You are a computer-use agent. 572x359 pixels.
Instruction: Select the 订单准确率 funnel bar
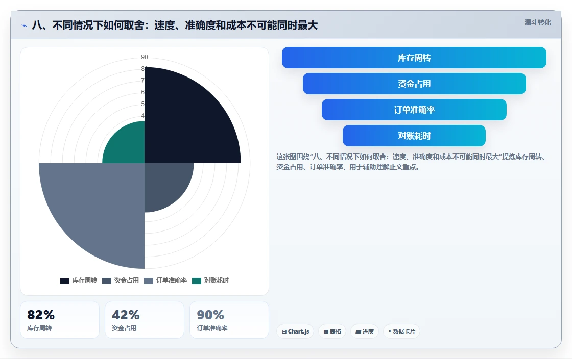[x=414, y=110]
